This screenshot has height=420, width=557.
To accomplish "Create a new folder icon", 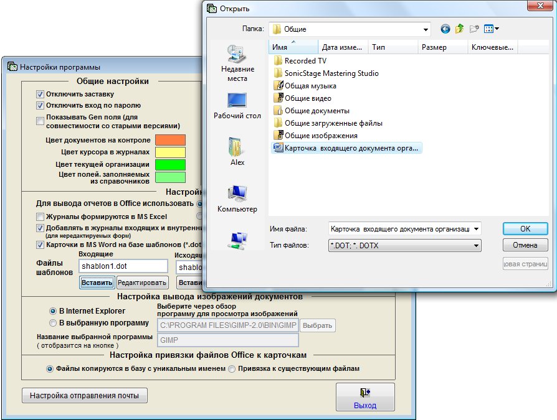I will coord(474,29).
